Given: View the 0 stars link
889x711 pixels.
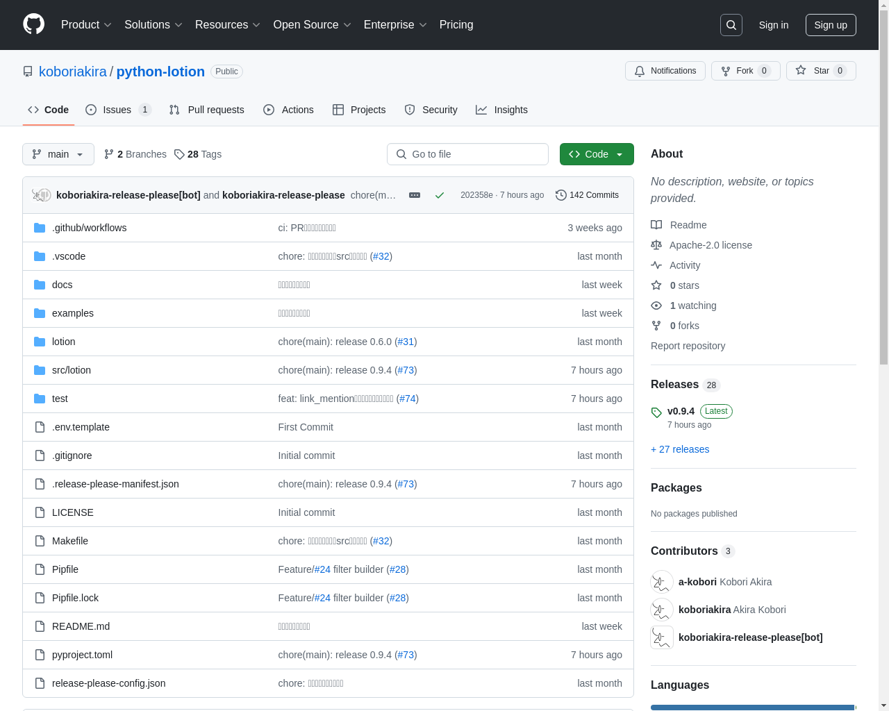Looking at the screenshot, I should click(x=675, y=285).
